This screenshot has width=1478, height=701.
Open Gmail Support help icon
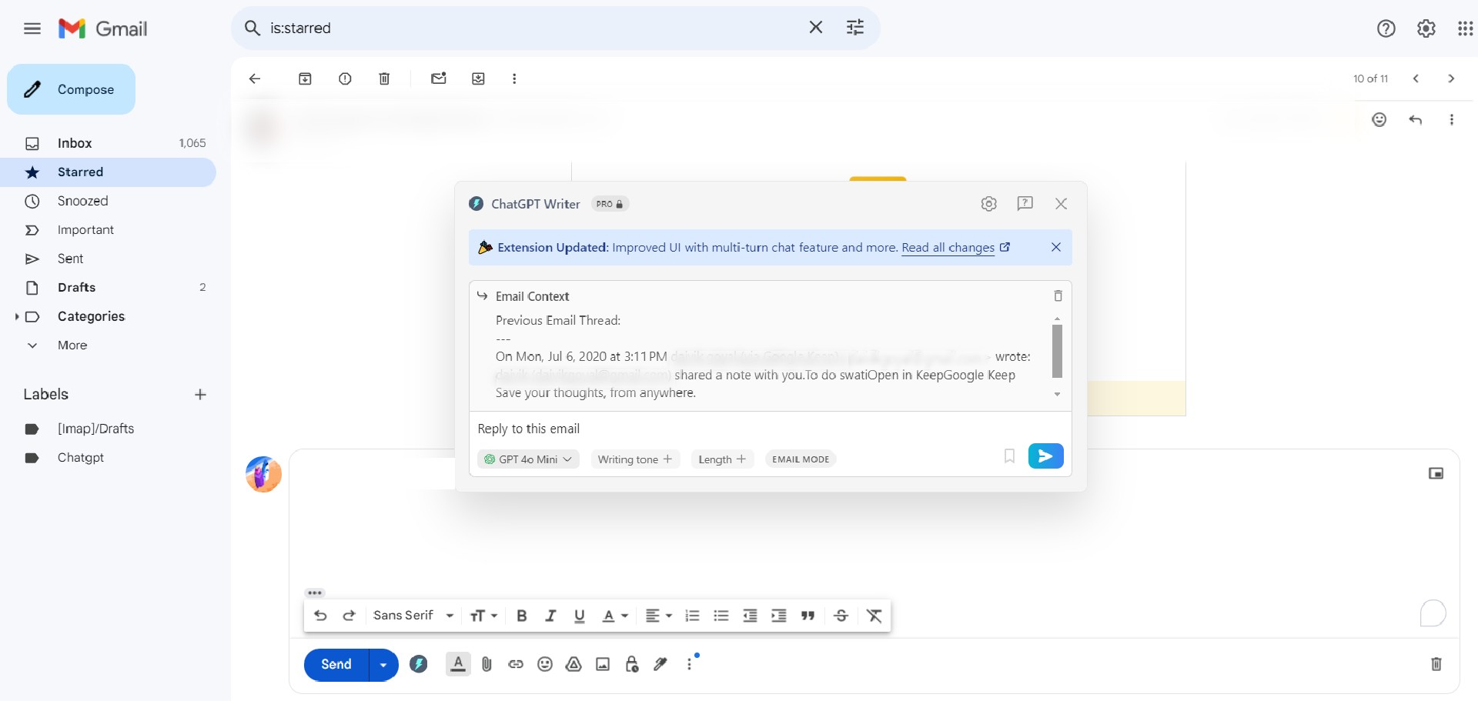pyautogui.click(x=1386, y=28)
